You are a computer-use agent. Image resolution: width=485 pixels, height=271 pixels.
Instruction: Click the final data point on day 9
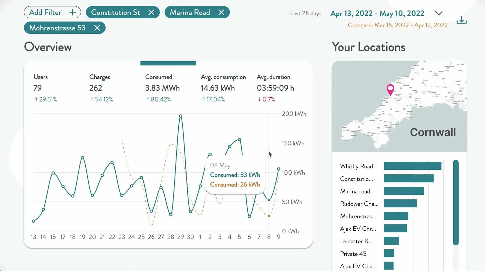coord(278,169)
